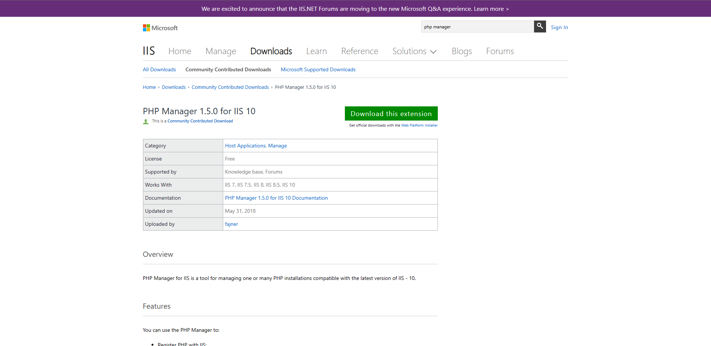The height and width of the screenshot is (346, 711).
Task: Click the Download this extension button
Action: [x=391, y=113]
